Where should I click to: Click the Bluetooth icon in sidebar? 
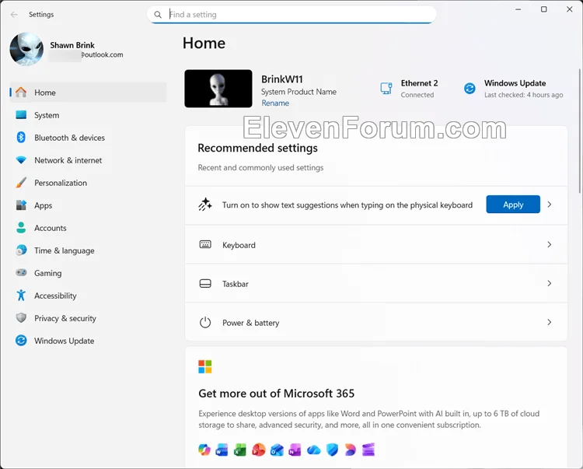pos(21,137)
